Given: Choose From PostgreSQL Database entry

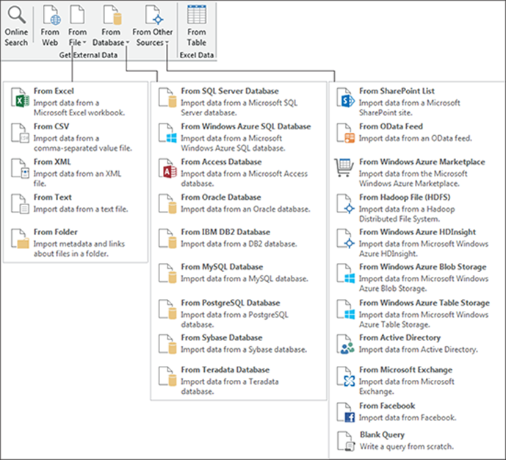Looking at the screenshot, I should pyautogui.click(x=238, y=314).
